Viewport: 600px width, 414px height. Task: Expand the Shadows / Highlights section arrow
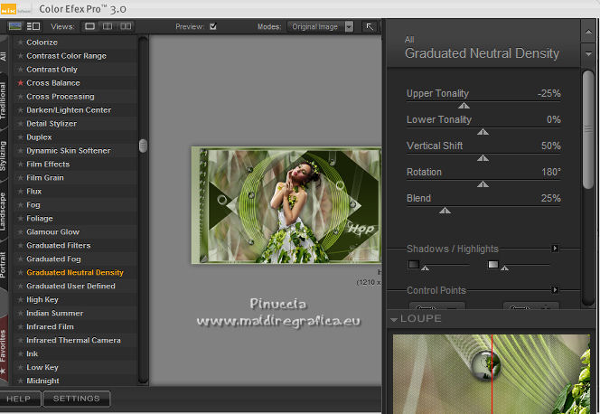[x=555, y=248]
